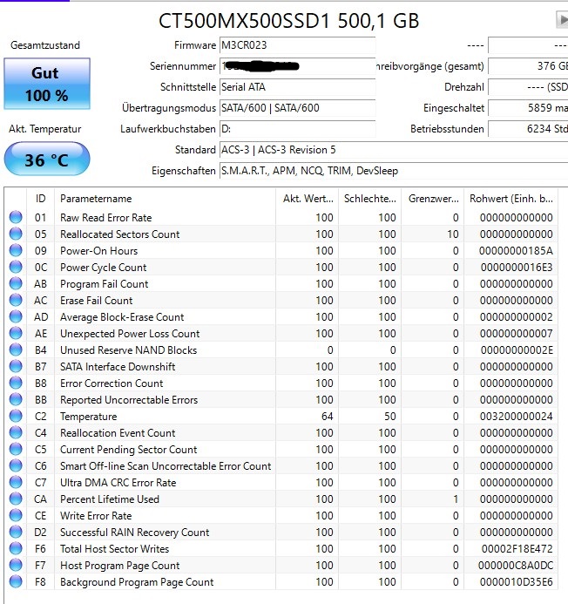Select the Reallocated Sectors Count name
Screen dimensions: 568x604
click(119, 234)
